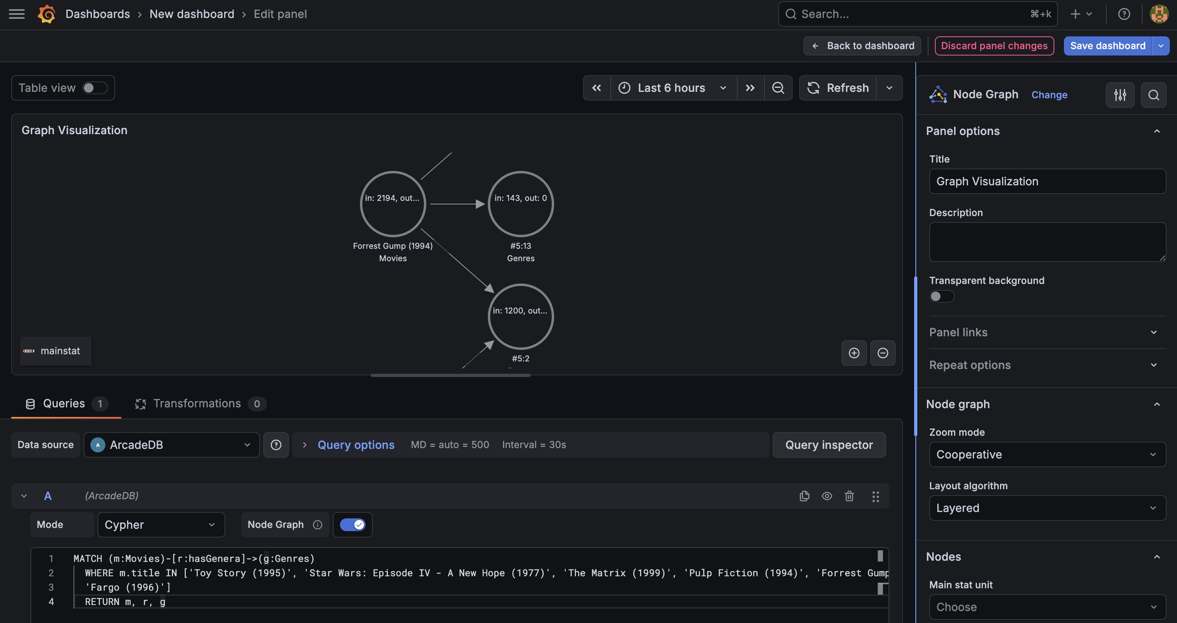
Task: Open Save dashboard dropdown arrow
Action: click(1161, 46)
